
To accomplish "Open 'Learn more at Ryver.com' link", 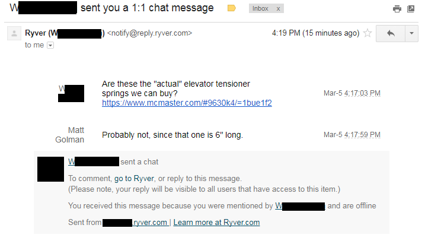I will tap(216, 222).
